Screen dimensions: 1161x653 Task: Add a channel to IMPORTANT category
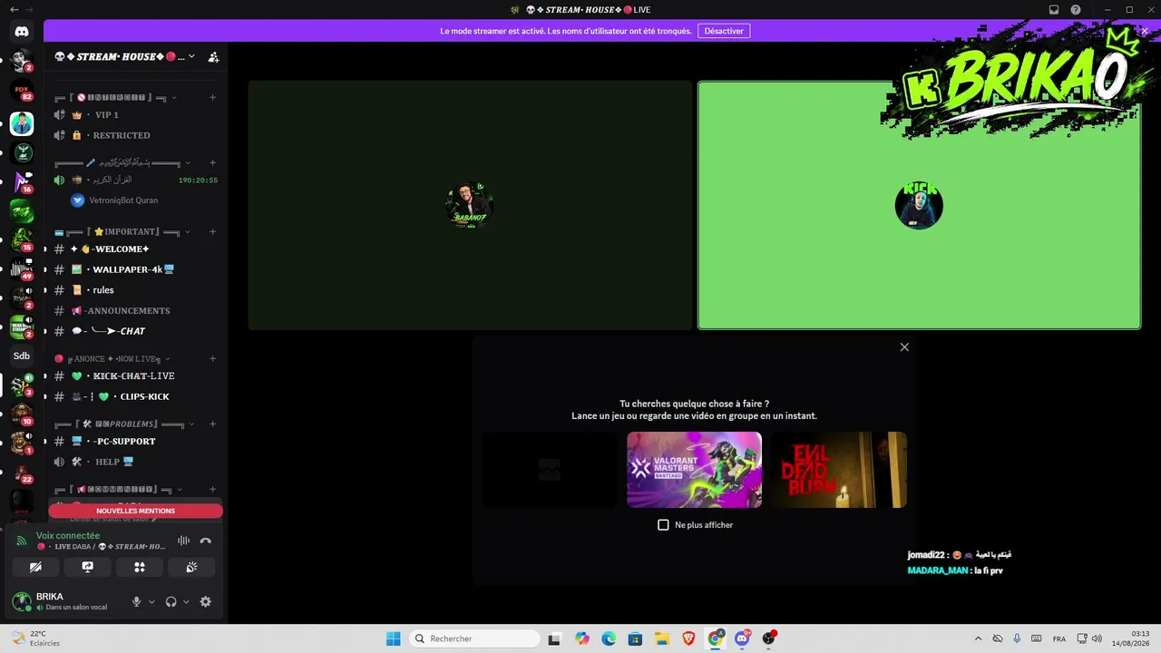[x=212, y=231]
